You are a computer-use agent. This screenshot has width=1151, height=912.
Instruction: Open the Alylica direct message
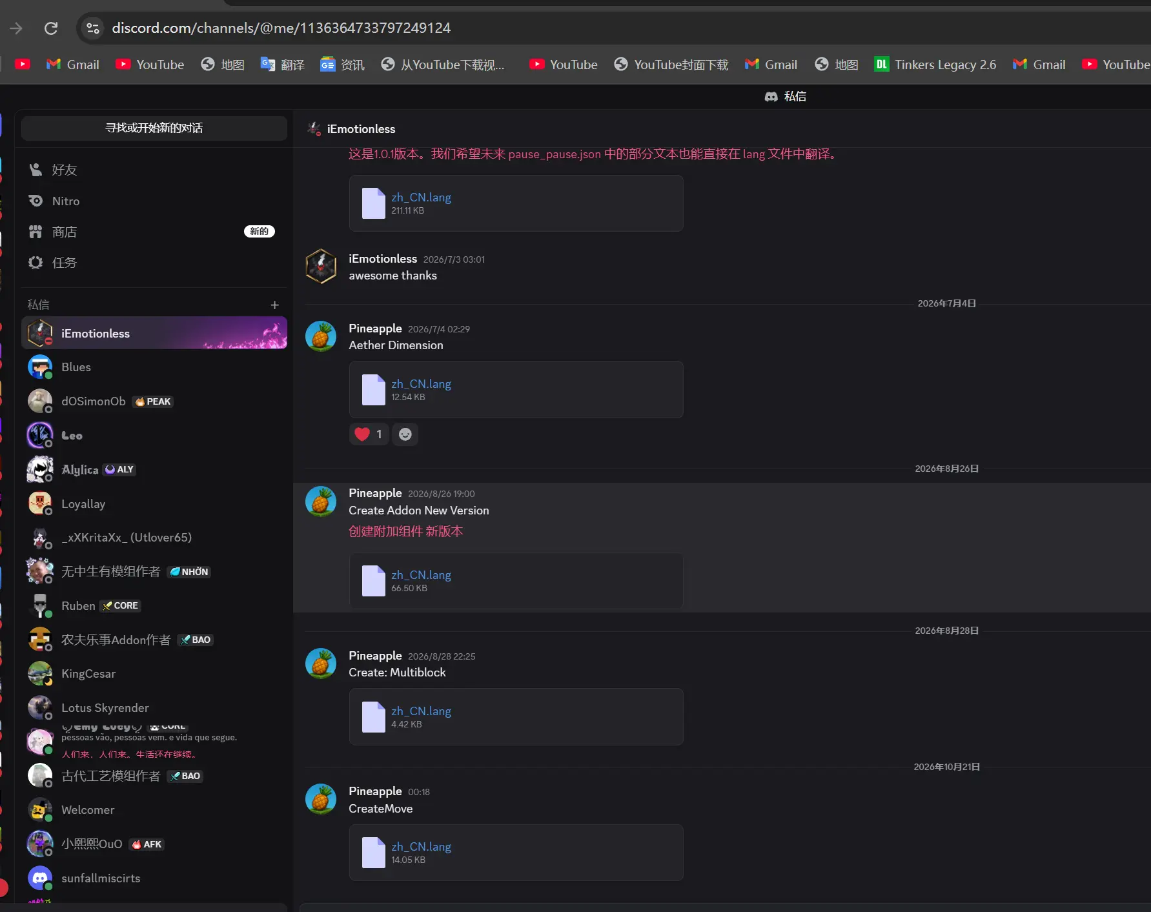154,469
